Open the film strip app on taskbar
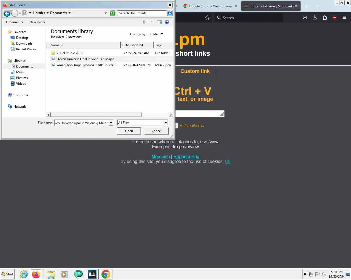 tap(92, 274)
